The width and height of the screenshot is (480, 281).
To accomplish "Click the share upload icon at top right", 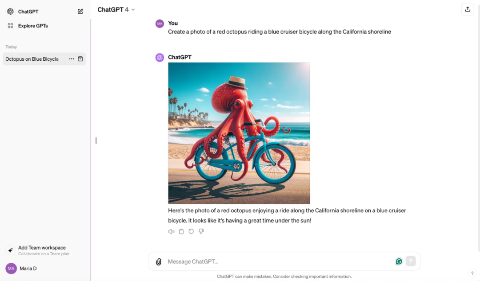I will pos(468,9).
